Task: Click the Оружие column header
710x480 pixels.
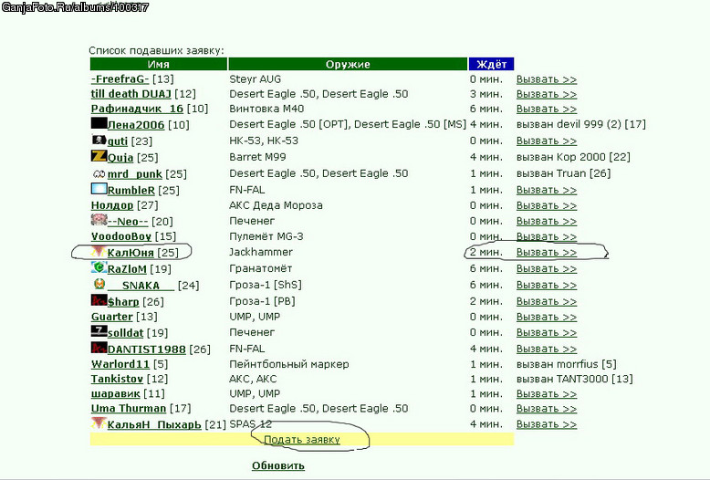Action: pos(348,64)
